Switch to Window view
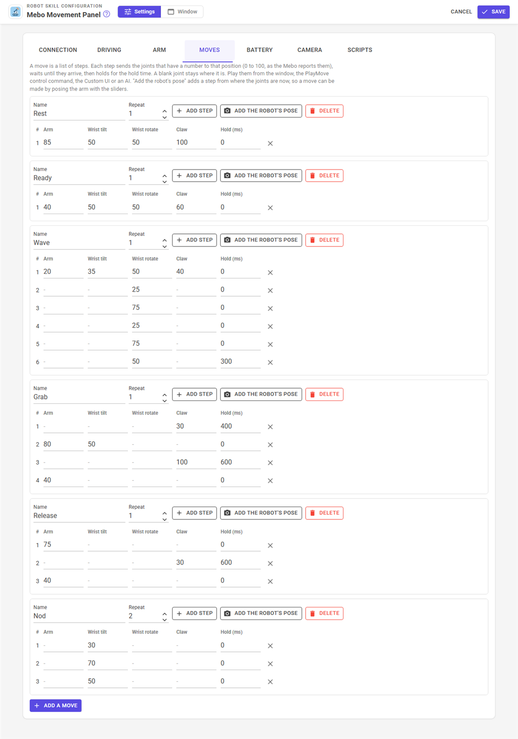The width and height of the screenshot is (518, 739). 182,12
